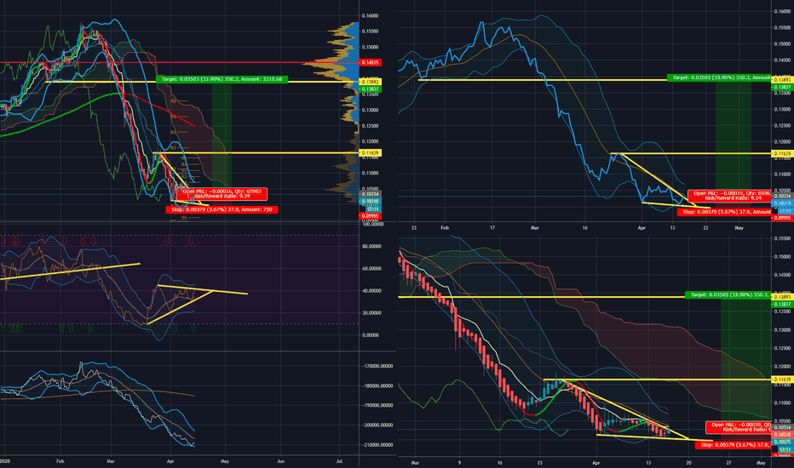Select the Feb label on the top-right chart's time axis

(445, 228)
